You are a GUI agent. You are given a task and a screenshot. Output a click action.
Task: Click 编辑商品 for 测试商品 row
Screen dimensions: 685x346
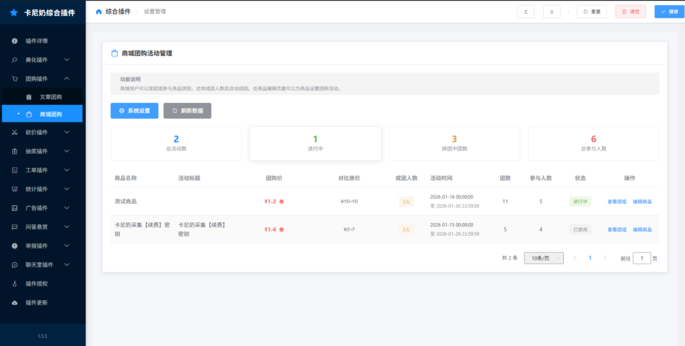(642, 202)
